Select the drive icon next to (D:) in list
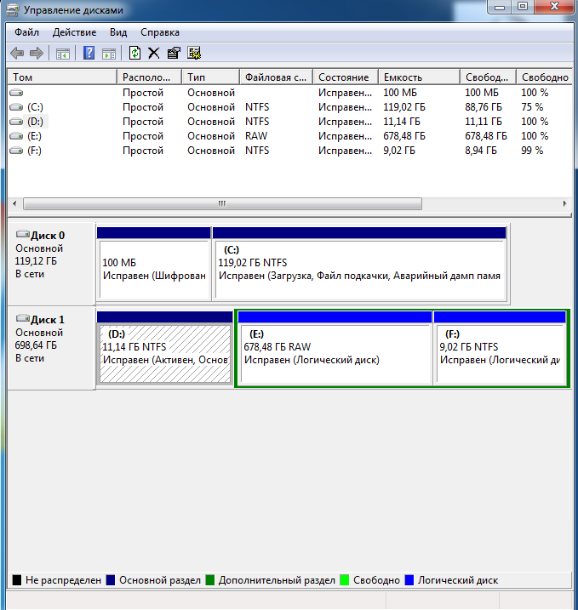The image size is (578, 610). 16,122
